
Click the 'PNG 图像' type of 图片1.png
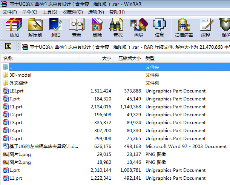tap(156, 154)
